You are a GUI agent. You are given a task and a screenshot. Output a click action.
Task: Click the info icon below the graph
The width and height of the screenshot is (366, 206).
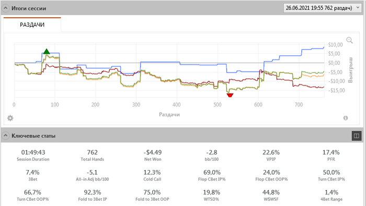[346, 118]
